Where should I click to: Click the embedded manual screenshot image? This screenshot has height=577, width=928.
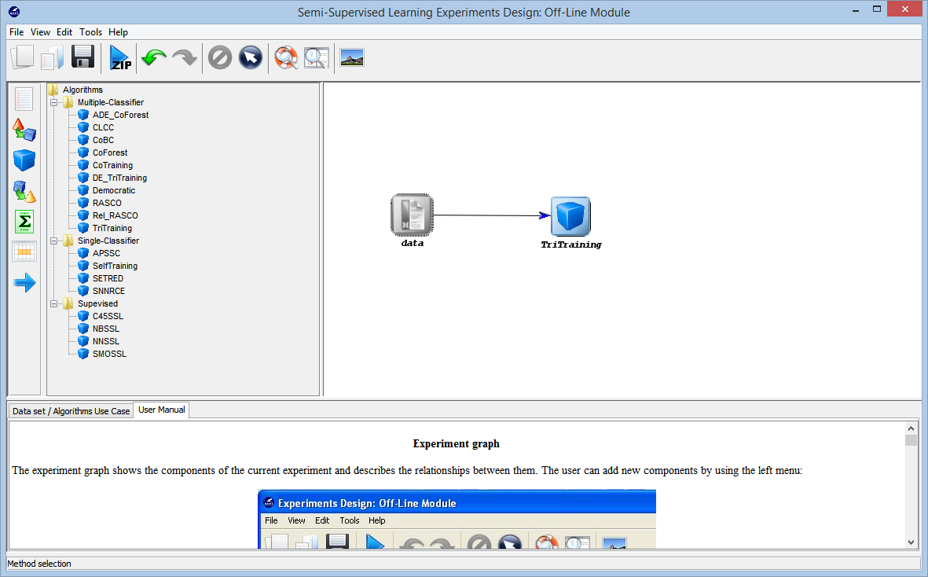457,519
